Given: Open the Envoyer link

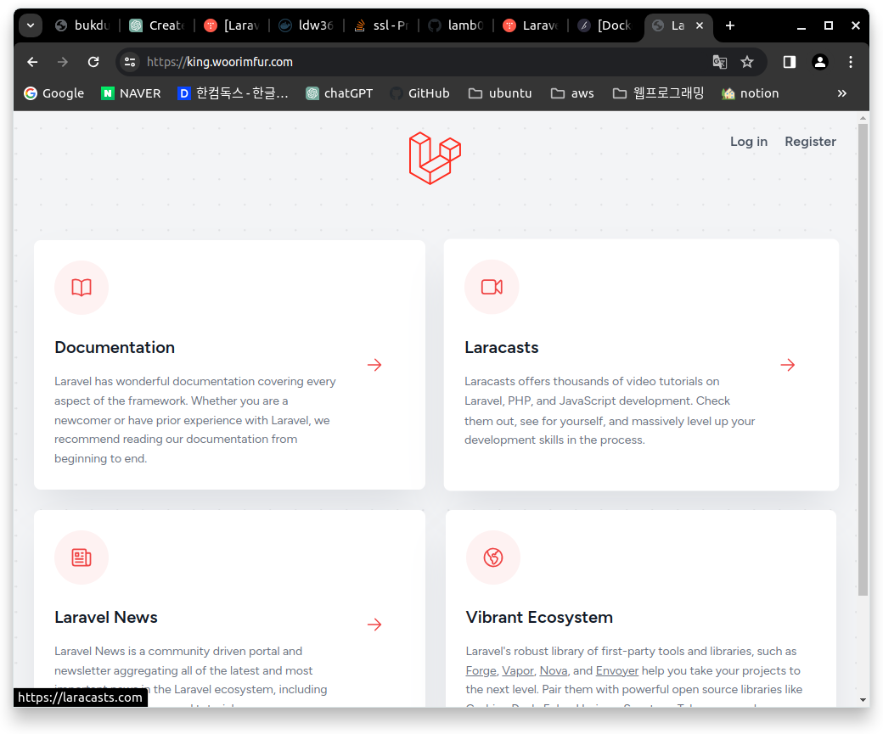Looking at the screenshot, I should coord(617,671).
